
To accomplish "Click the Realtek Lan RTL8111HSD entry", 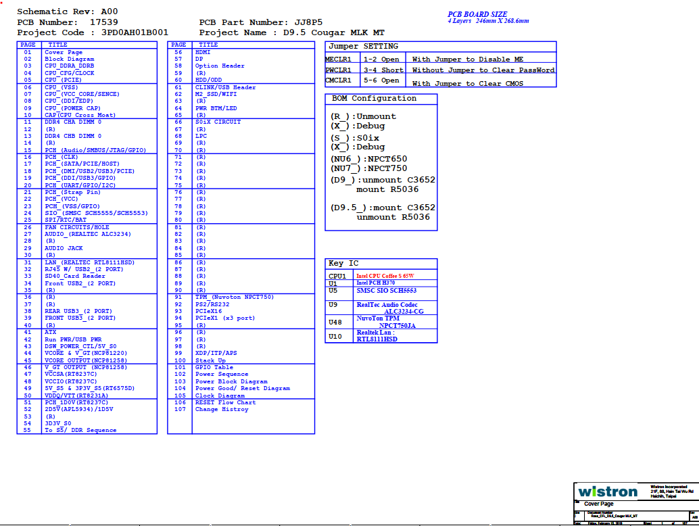I will point(377,336).
